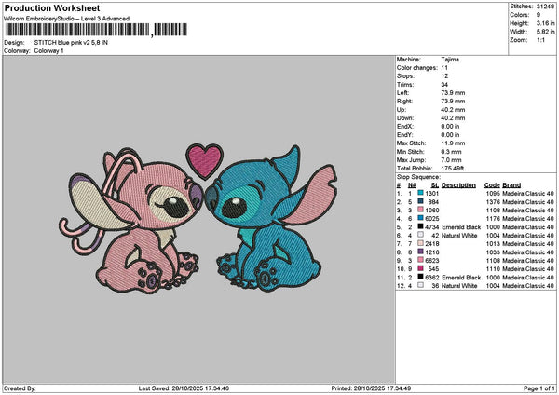Viewport: 559px width, 395px height.
Task: Click thread code 1176 in the table
Action: coord(493,219)
